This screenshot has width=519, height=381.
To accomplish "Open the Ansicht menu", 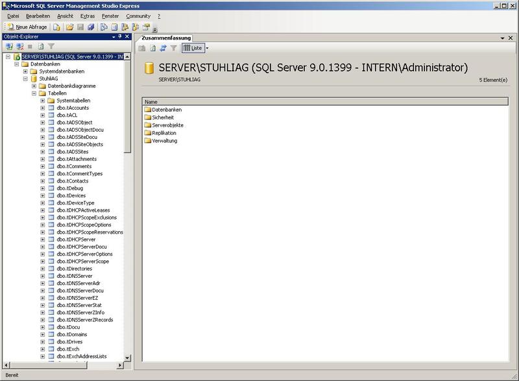I will (x=66, y=16).
